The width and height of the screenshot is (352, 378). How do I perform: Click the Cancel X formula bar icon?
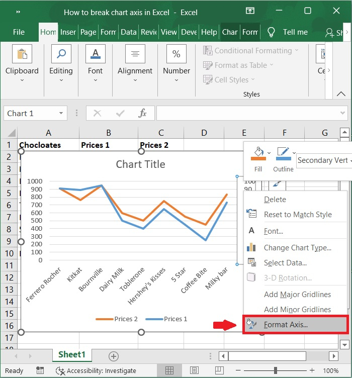[98, 113]
